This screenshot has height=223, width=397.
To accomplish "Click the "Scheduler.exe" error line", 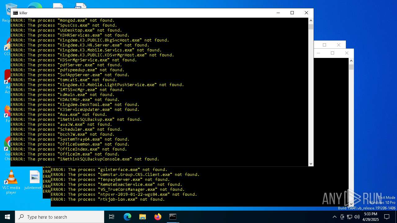I will point(66,129).
